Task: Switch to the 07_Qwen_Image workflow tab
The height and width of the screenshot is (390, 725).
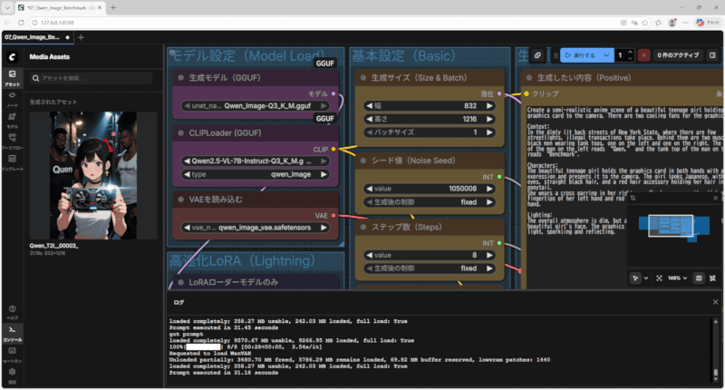Action: point(33,37)
